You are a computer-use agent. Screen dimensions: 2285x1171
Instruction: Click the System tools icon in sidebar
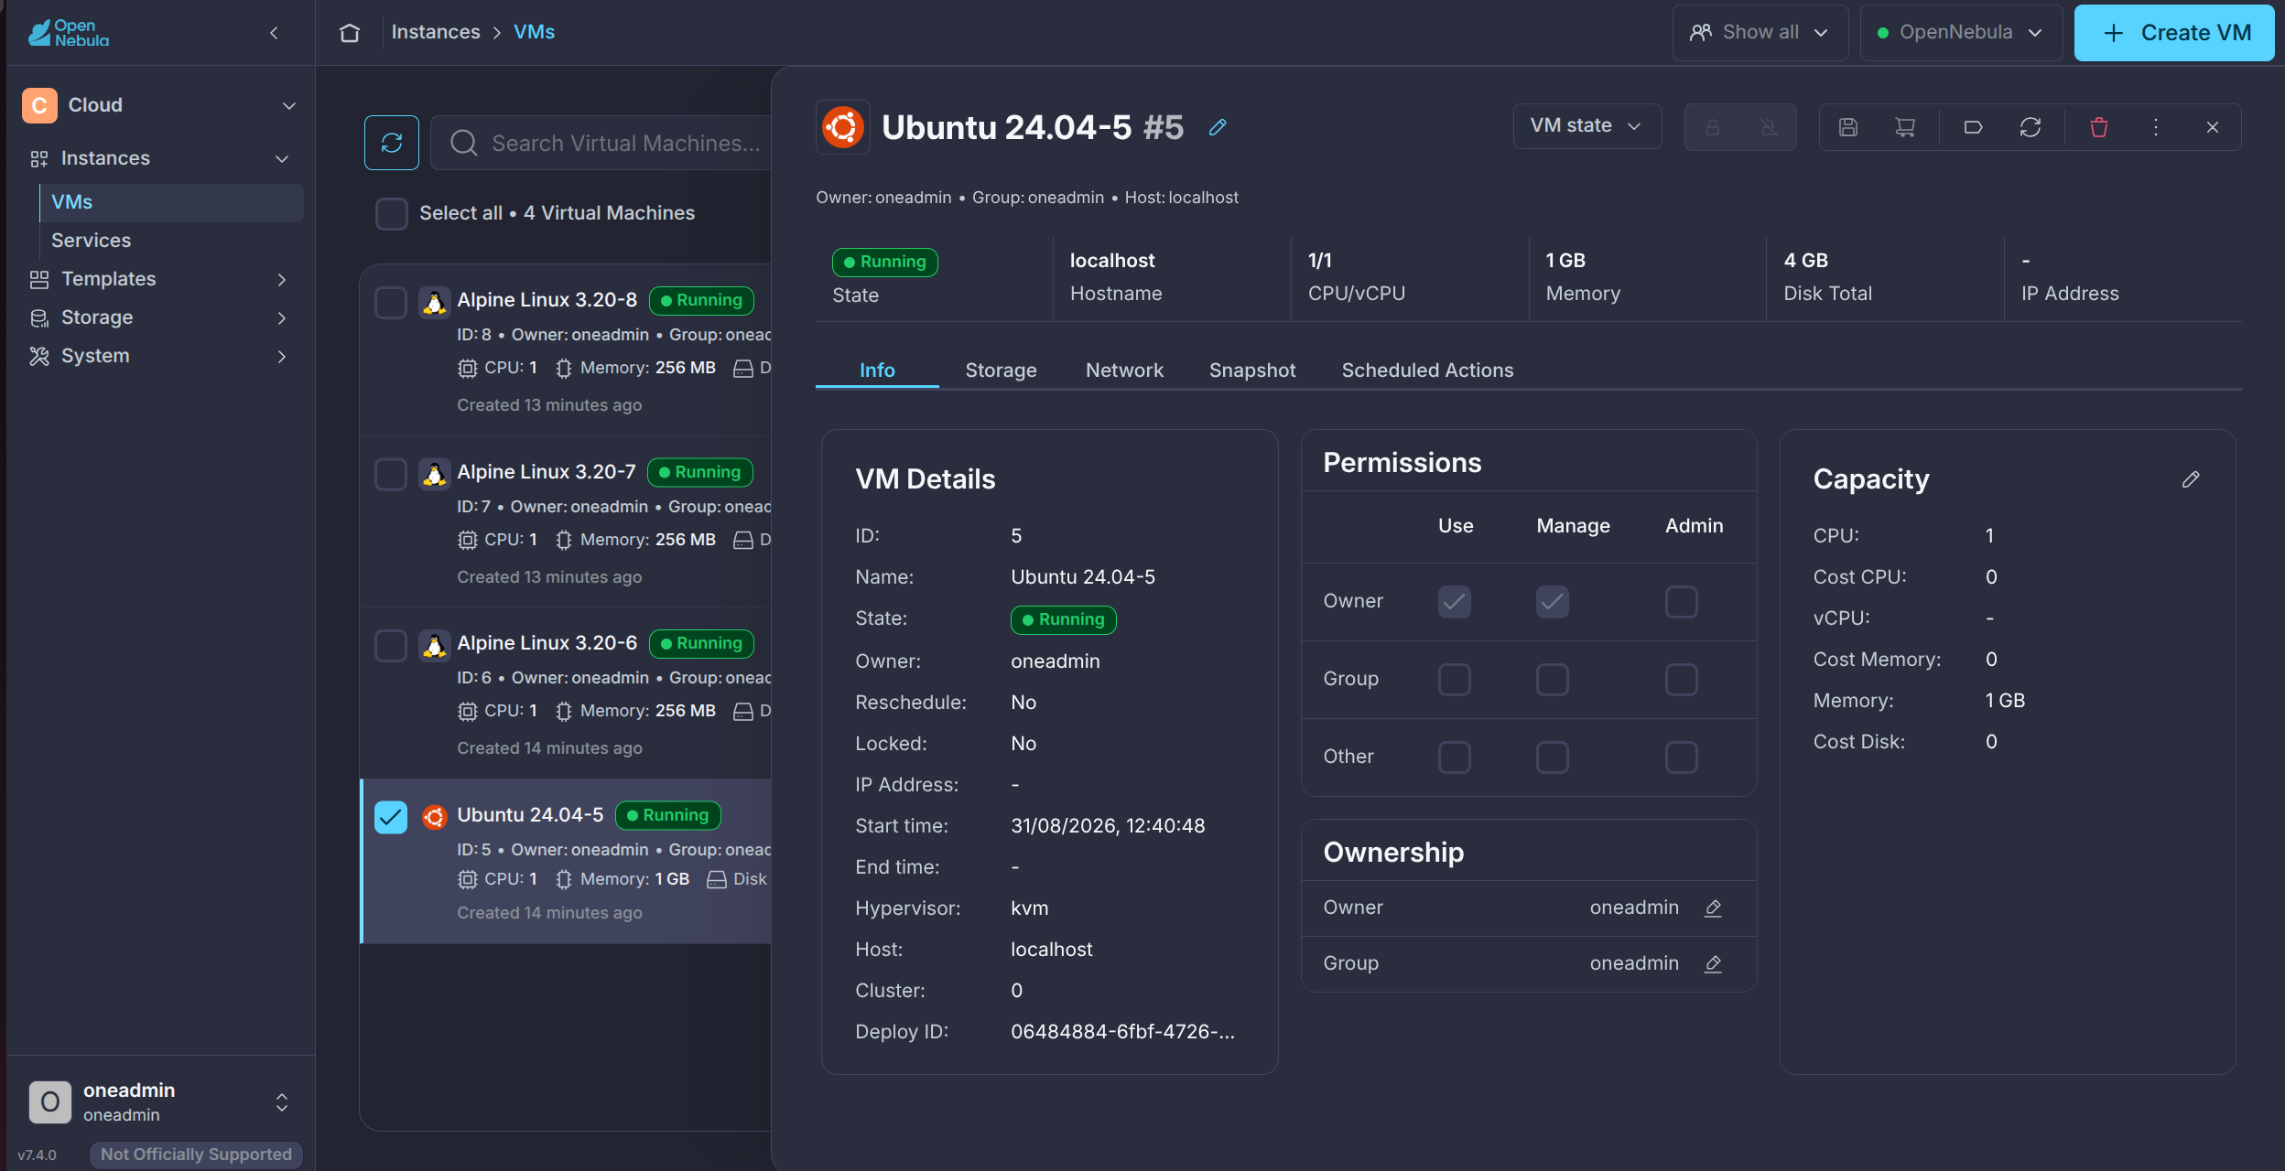click(39, 357)
